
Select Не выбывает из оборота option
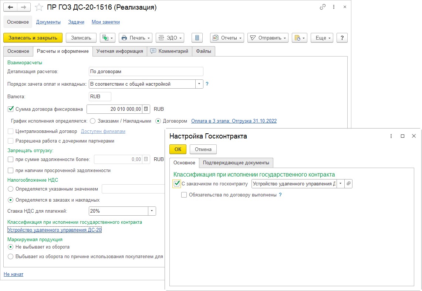point(10,247)
